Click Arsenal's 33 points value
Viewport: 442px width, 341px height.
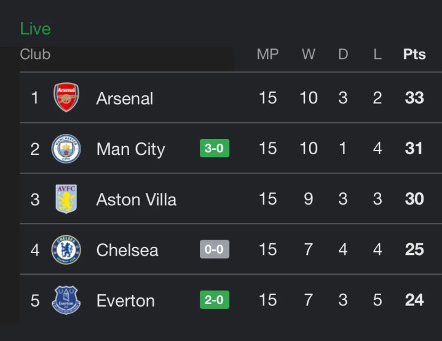click(414, 98)
